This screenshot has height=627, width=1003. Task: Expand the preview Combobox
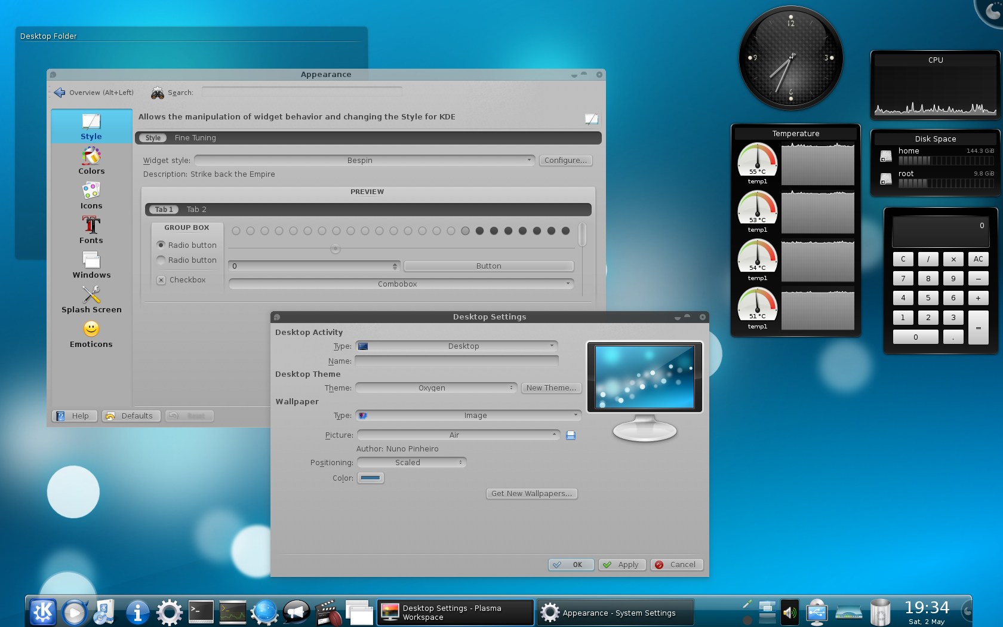click(401, 284)
